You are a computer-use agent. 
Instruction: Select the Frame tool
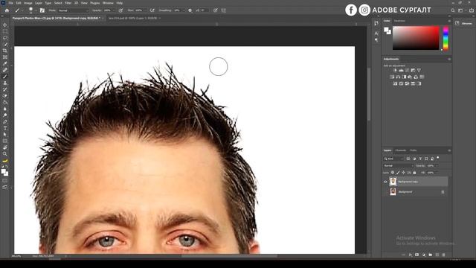tap(5, 57)
